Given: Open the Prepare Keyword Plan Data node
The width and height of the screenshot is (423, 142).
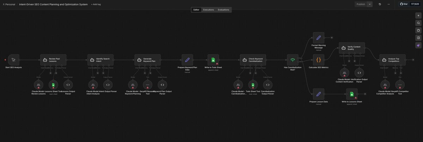Looking at the screenshot, I should pyautogui.click(x=187, y=60).
